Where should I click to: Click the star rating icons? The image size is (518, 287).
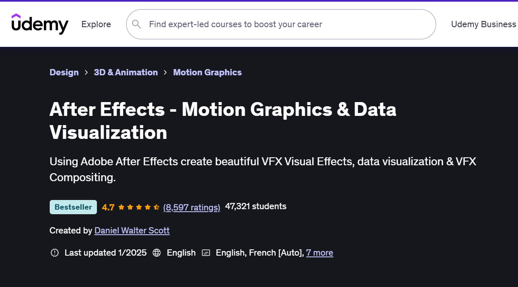(x=139, y=207)
